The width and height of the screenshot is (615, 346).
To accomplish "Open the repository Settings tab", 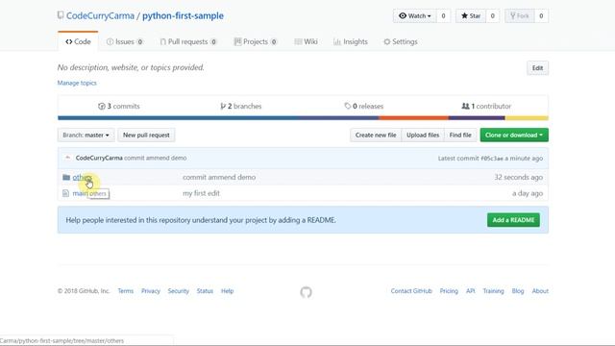I will click(x=401, y=41).
